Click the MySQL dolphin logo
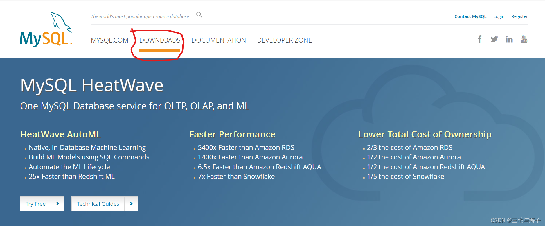This screenshot has height=226, width=545. pyautogui.click(x=46, y=29)
